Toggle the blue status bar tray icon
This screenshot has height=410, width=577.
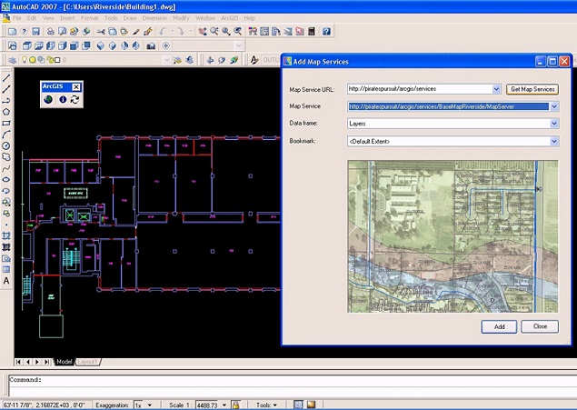tap(298, 405)
